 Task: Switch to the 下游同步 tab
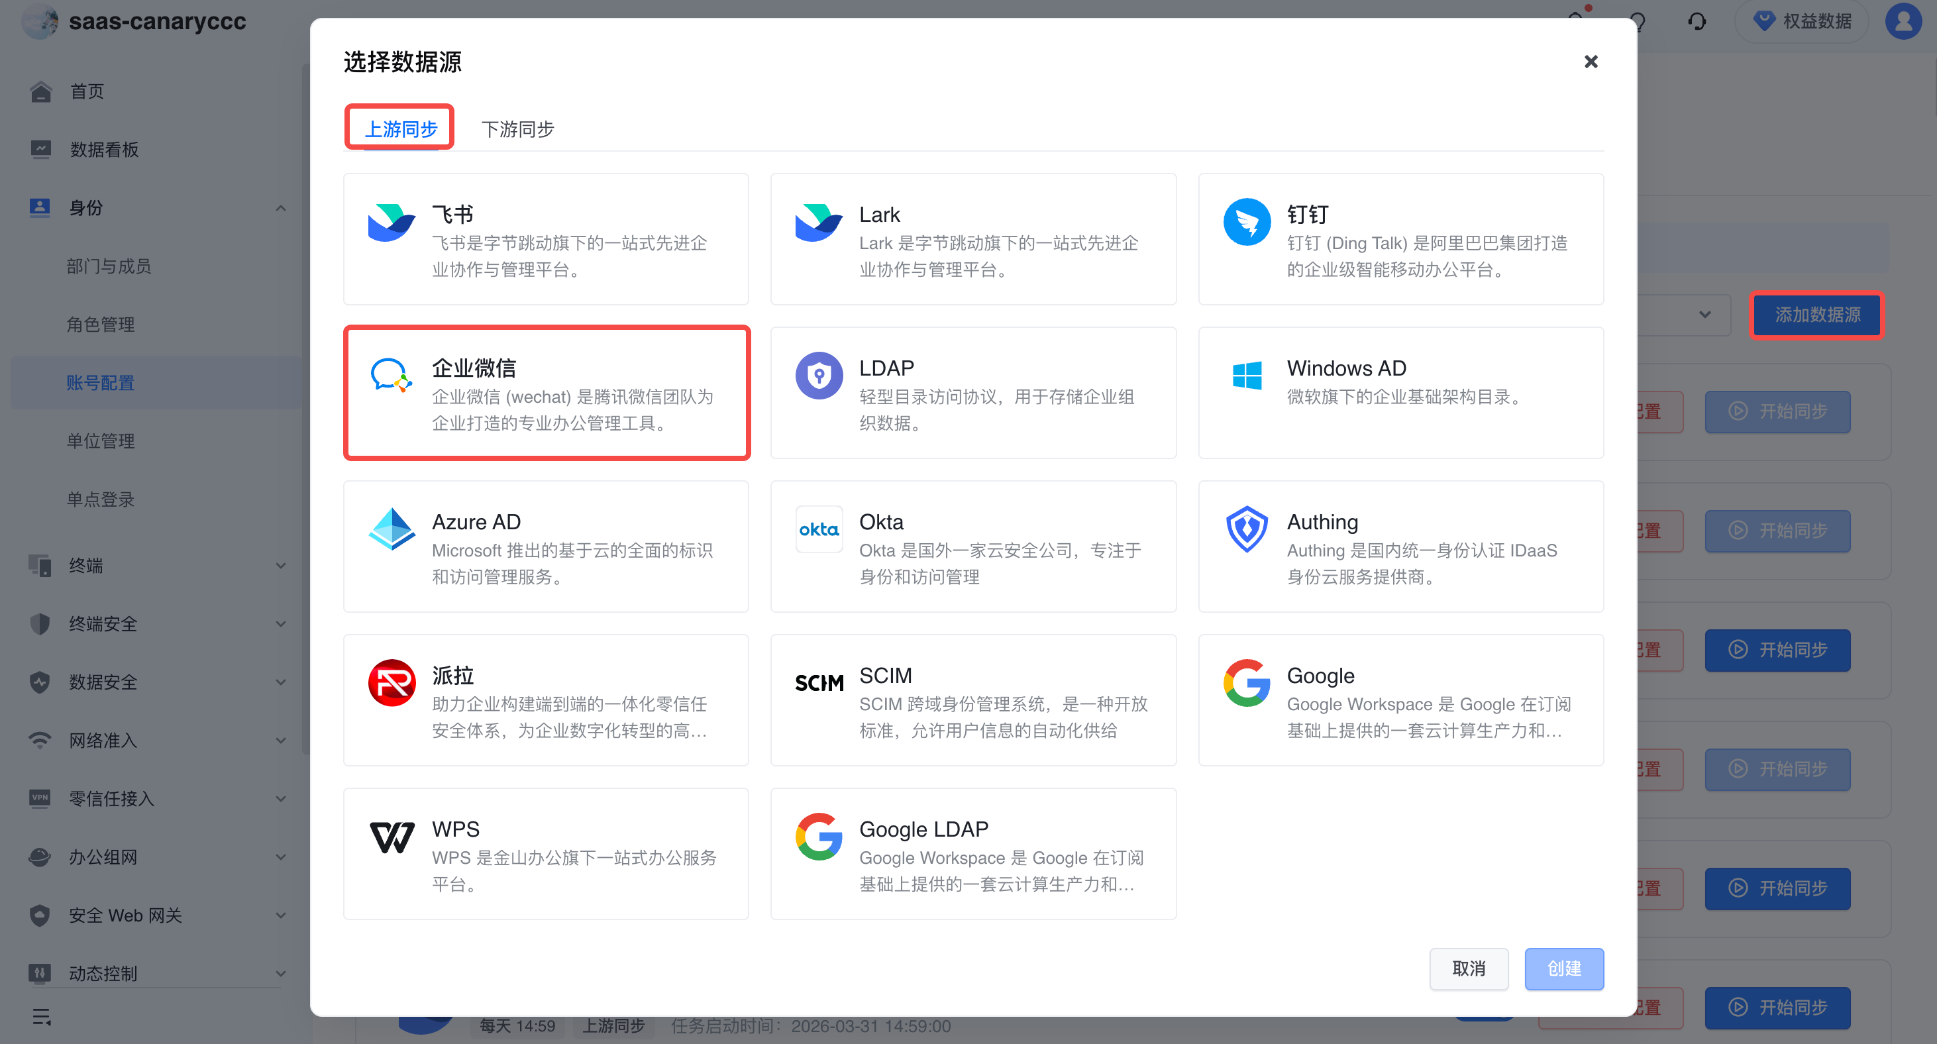pos(517,129)
